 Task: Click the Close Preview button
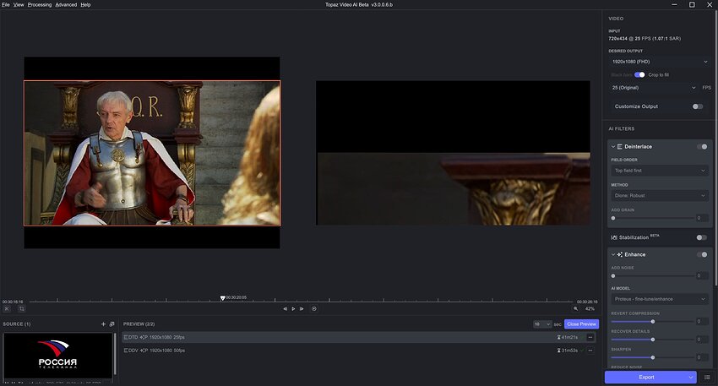click(581, 324)
